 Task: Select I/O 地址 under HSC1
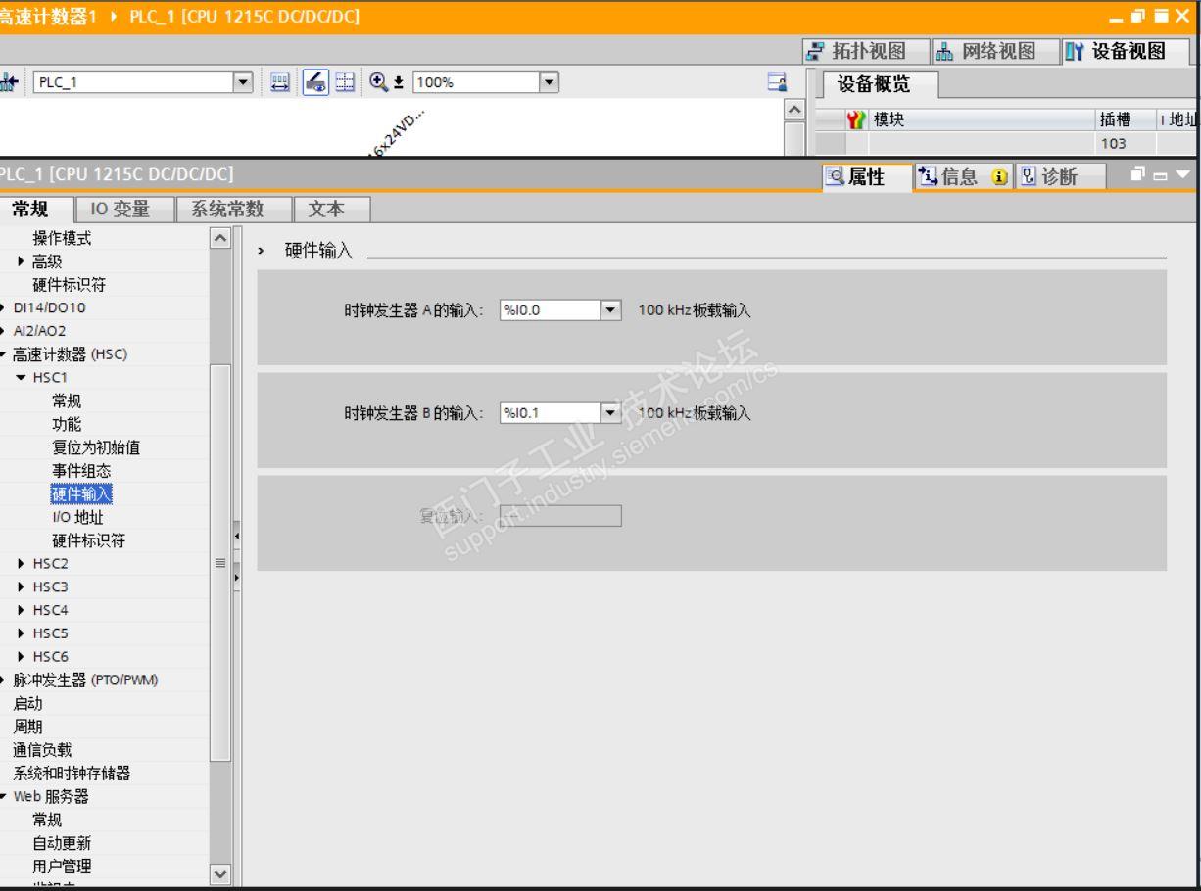(77, 517)
